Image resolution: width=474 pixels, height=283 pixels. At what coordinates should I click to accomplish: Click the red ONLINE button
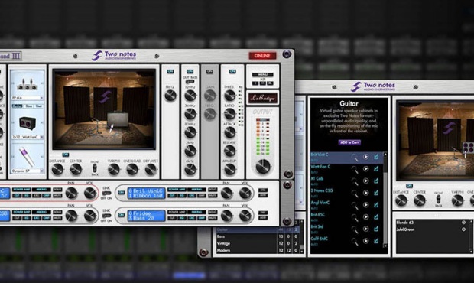[x=262, y=56]
